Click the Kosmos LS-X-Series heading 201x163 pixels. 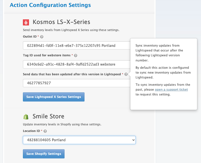61,22
